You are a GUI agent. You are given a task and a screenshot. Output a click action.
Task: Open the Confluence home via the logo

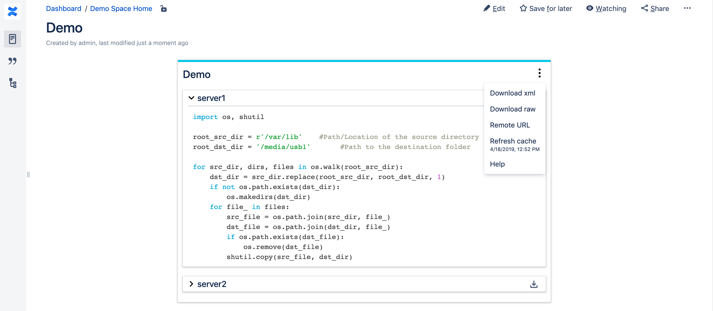click(x=13, y=11)
